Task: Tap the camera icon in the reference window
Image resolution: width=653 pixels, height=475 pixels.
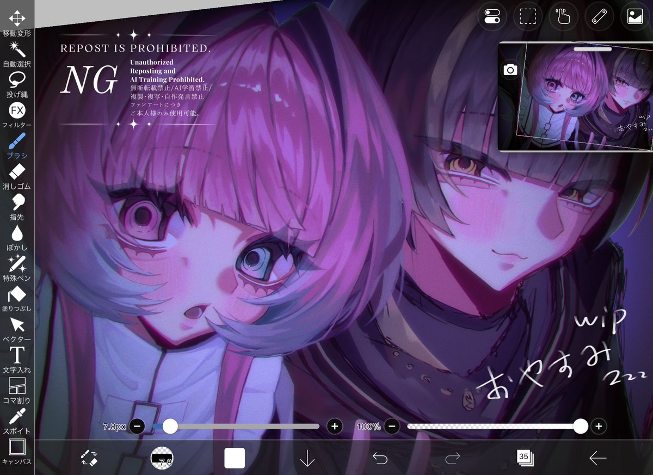Action: point(510,69)
